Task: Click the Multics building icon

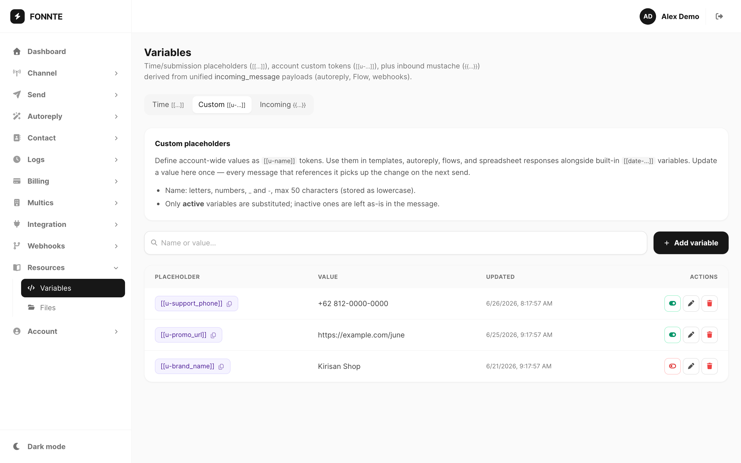Action: pyautogui.click(x=17, y=203)
